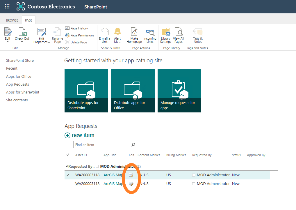Viewport: 296px width, 210px height.
Task: Click the View All Pages icon
Action: 178,32
